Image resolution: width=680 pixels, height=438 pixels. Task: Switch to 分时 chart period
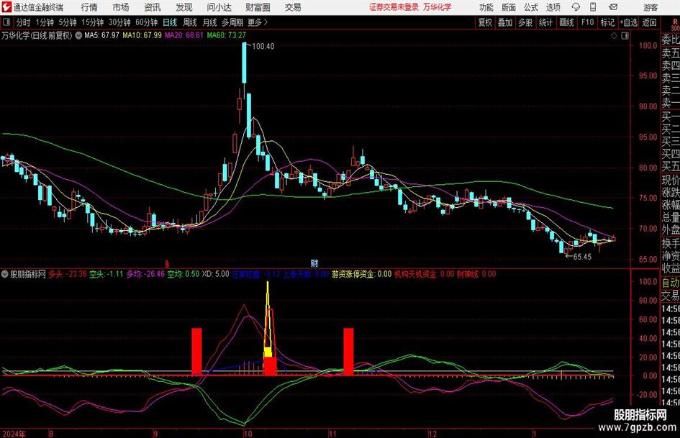click(24, 22)
